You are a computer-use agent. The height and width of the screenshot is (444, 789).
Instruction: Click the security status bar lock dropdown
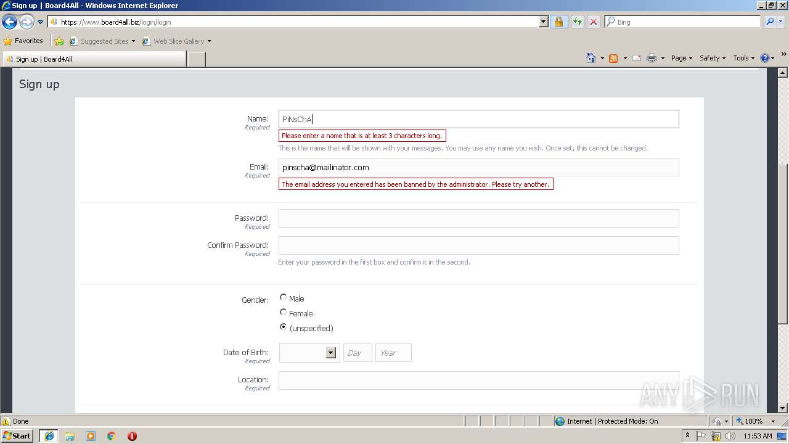(719, 421)
